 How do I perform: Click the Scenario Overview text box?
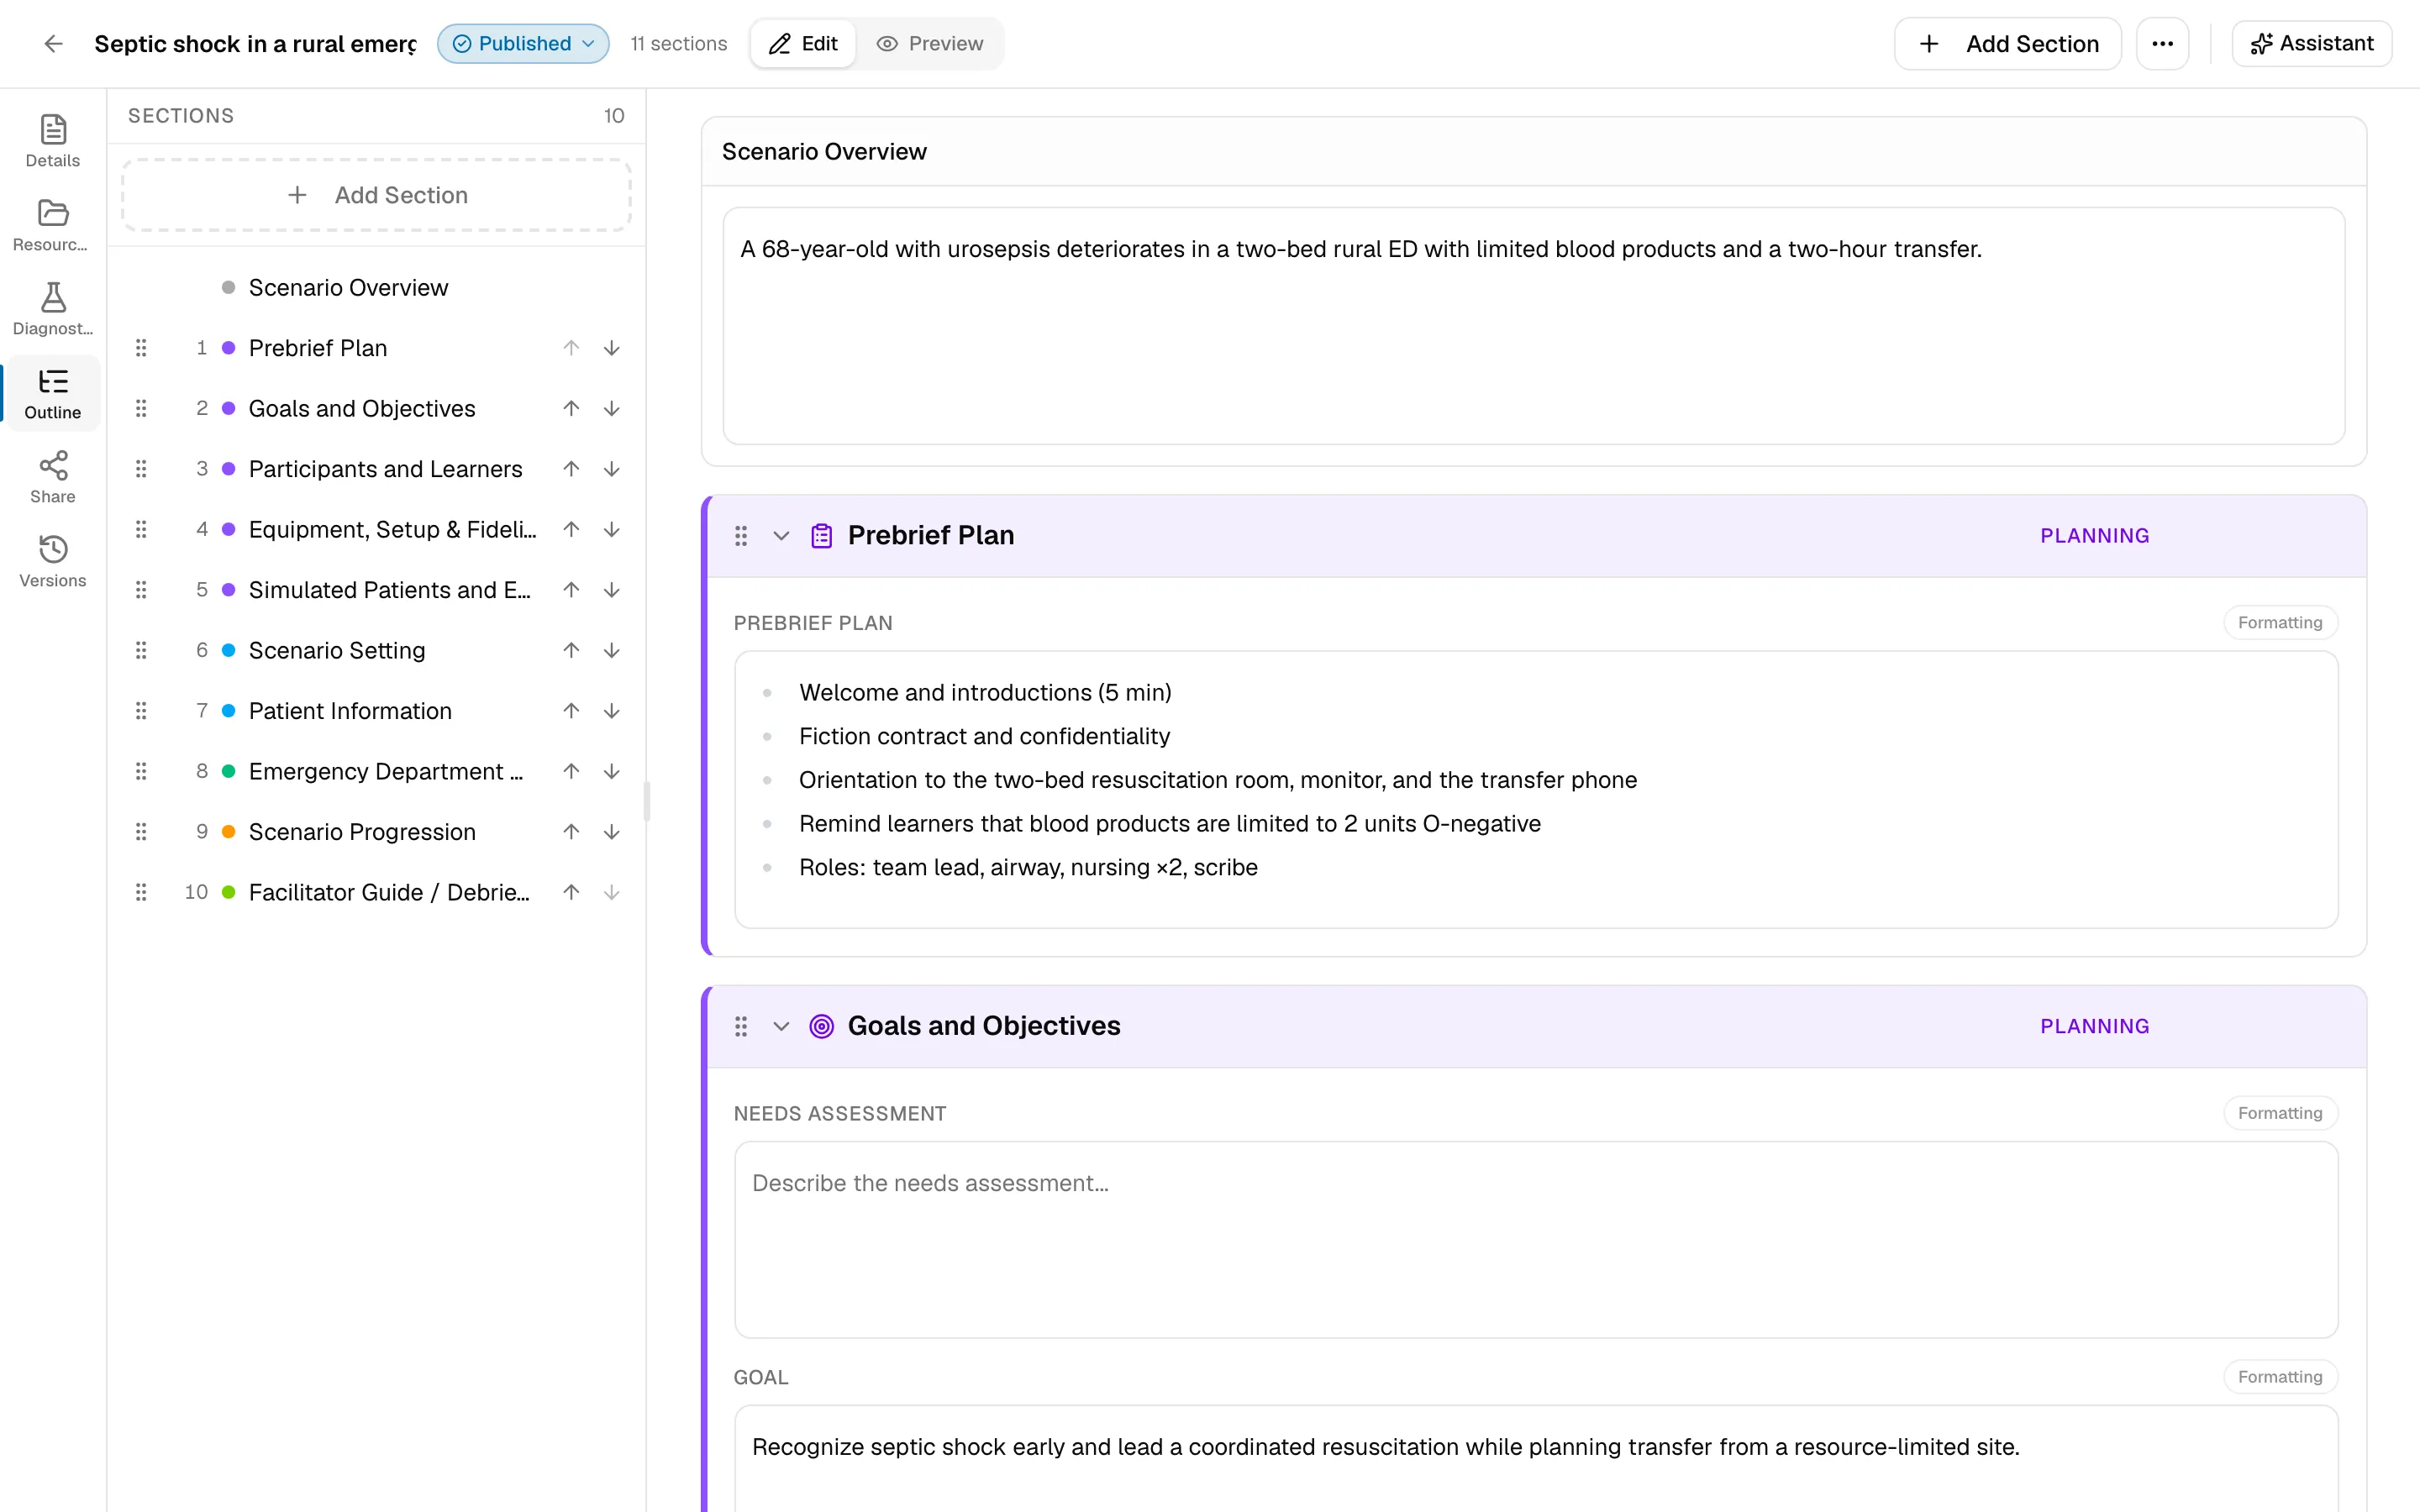point(1533,326)
